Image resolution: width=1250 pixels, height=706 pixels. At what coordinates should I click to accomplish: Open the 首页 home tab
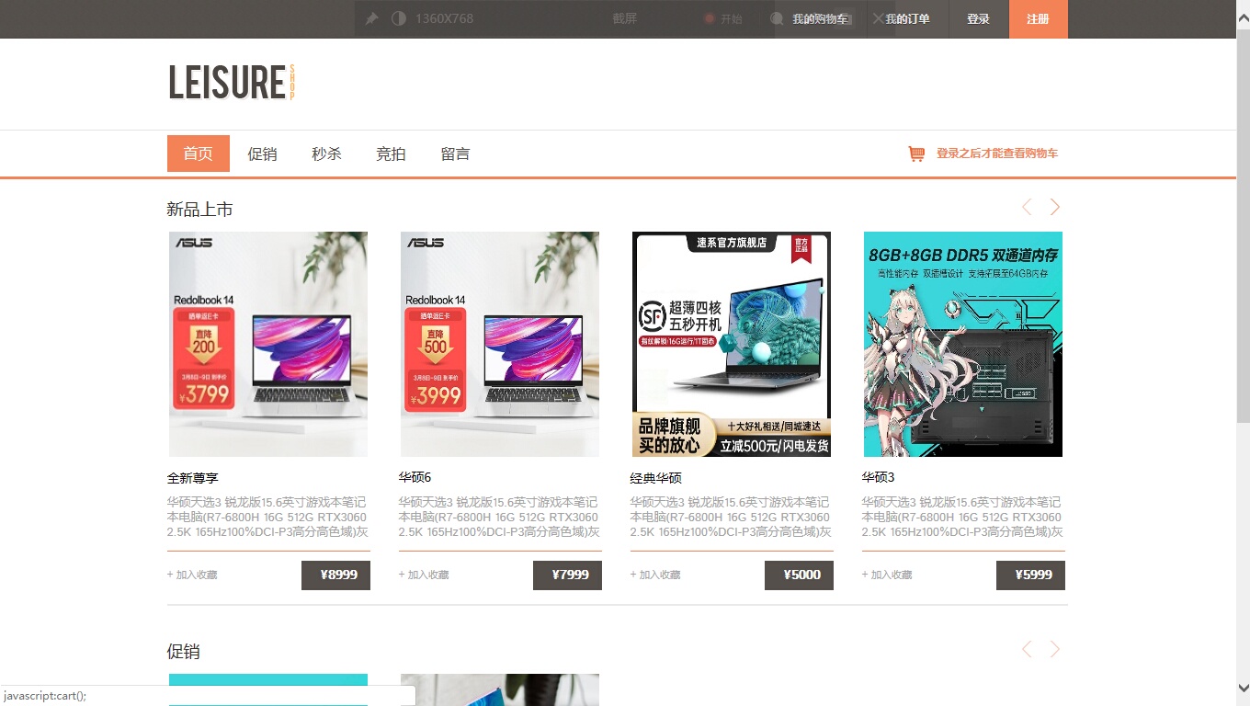tap(199, 154)
